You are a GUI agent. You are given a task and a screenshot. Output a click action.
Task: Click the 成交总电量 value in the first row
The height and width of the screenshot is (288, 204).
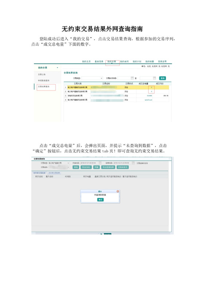[152, 87]
